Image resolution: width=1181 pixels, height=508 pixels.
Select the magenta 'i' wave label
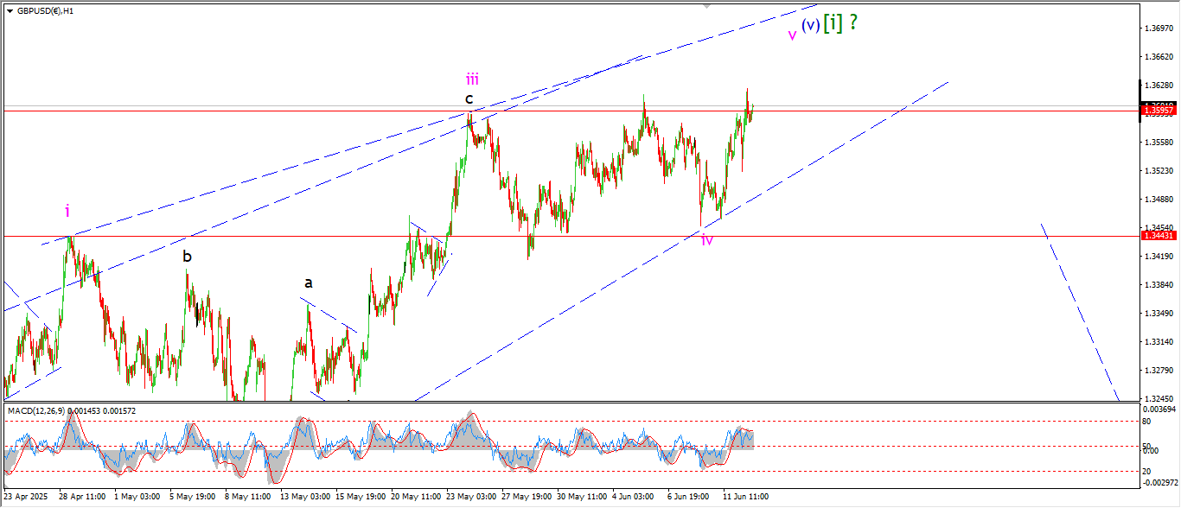67,210
